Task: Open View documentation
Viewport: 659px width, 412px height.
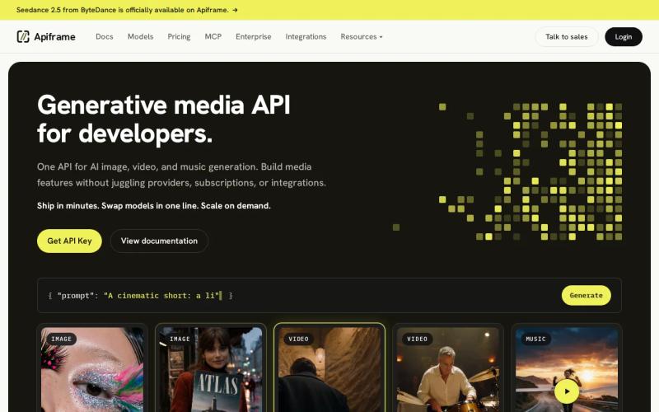Action: 159,241
